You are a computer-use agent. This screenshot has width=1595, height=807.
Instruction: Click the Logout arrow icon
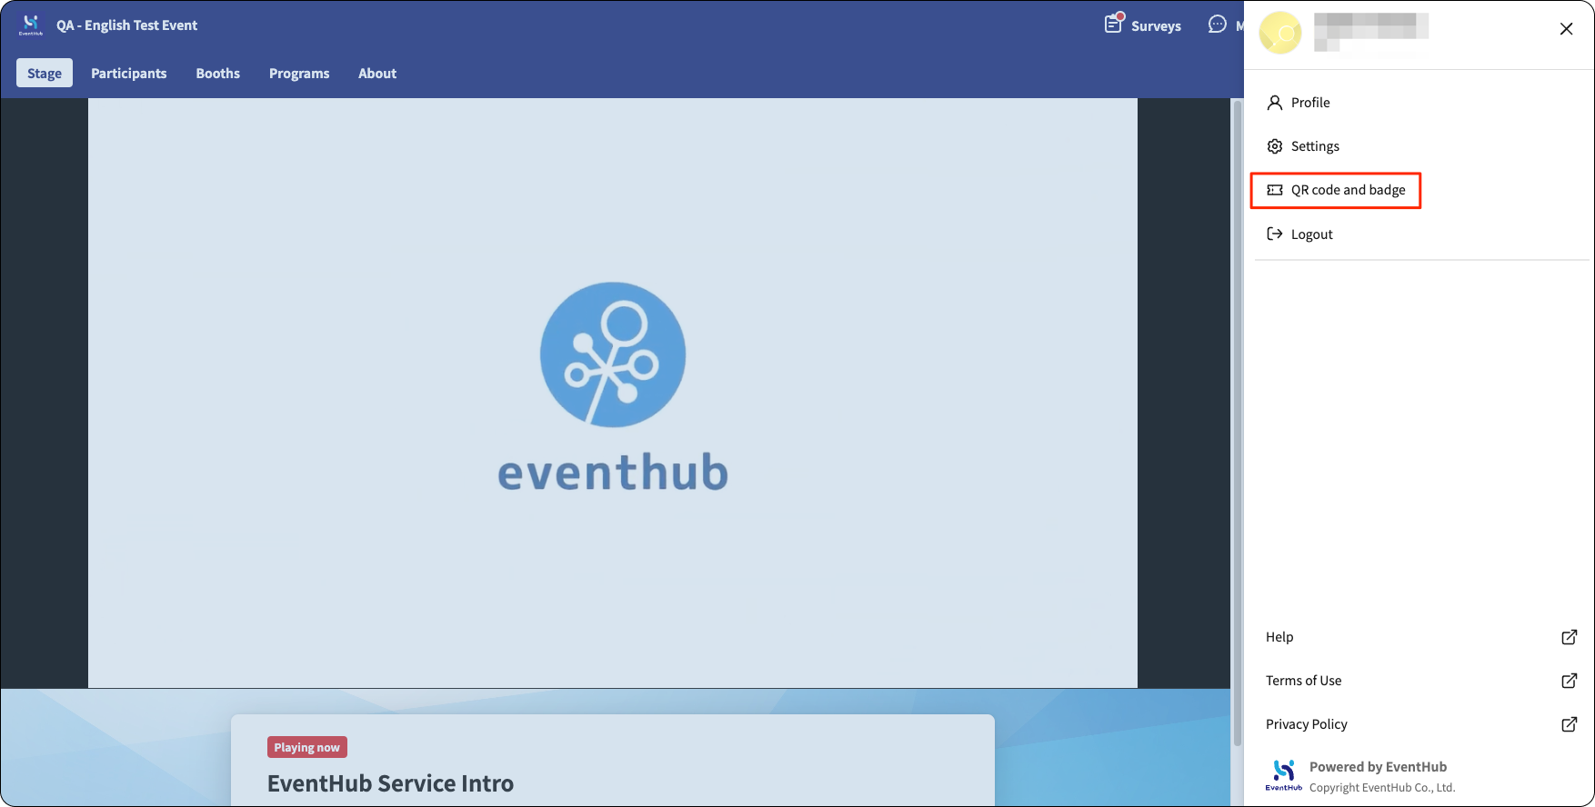click(x=1275, y=234)
